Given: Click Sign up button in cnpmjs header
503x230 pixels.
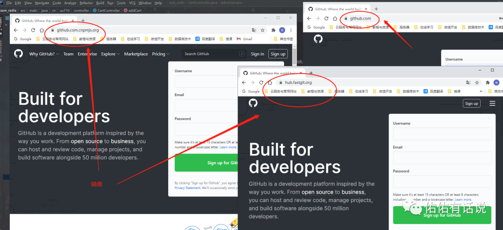Looking at the screenshot, I should [x=278, y=54].
